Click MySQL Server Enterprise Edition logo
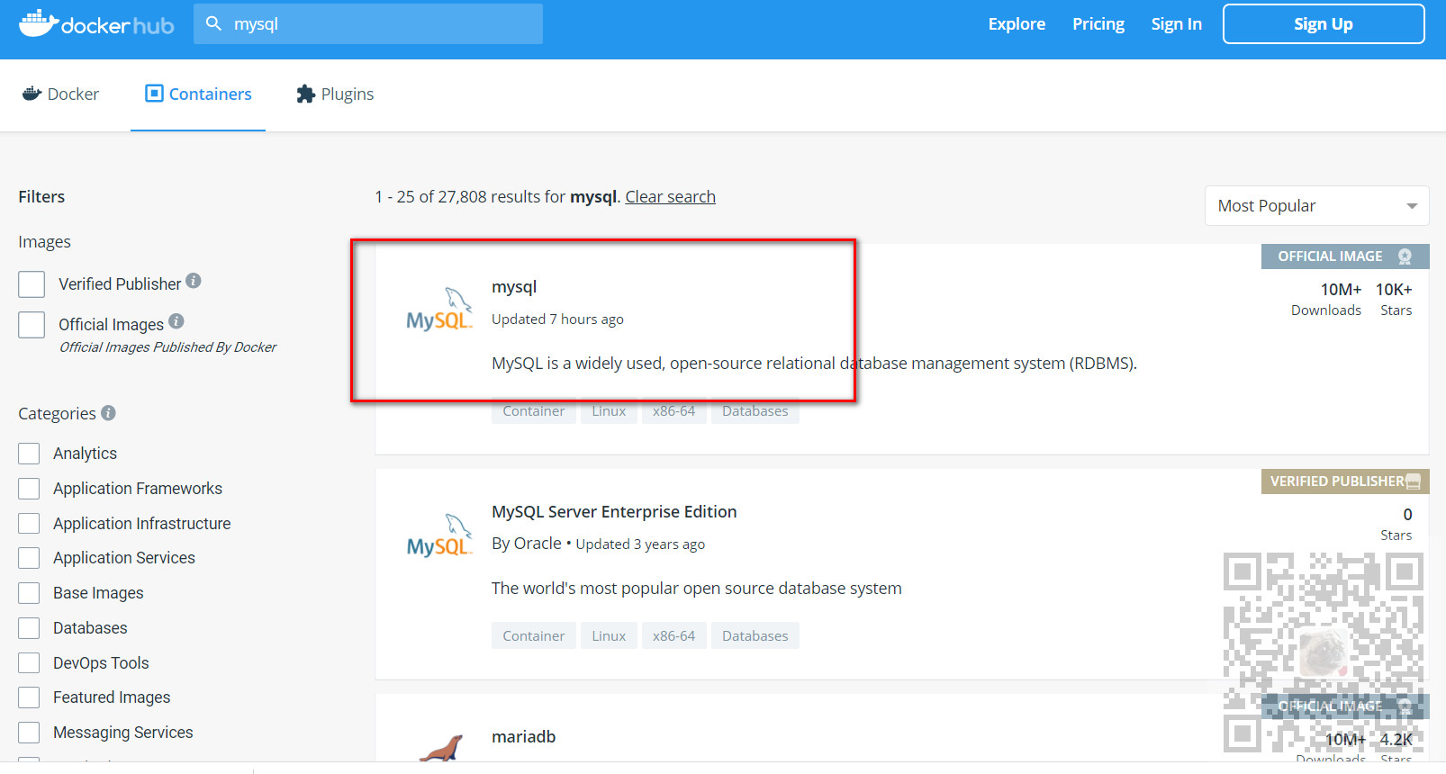The image size is (1446, 774). pos(438,535)
